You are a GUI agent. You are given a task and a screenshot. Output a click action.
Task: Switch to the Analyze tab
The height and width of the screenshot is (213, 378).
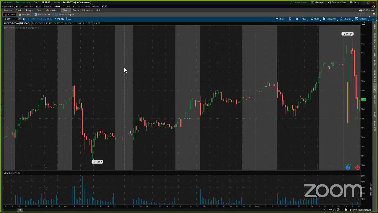[x=30, y=10]
